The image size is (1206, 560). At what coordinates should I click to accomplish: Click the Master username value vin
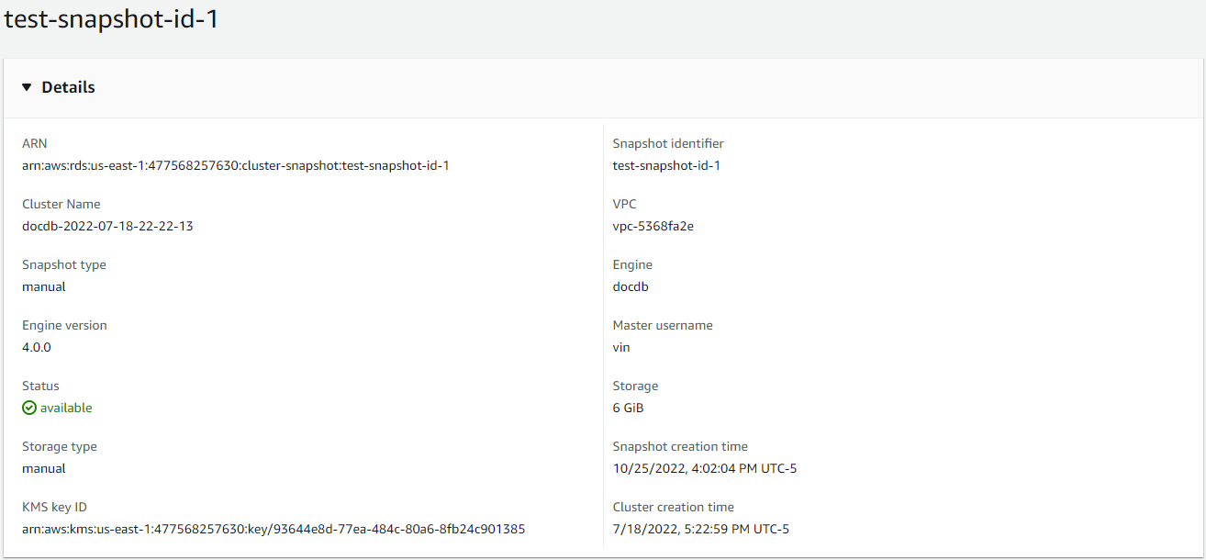coord(621,347)
